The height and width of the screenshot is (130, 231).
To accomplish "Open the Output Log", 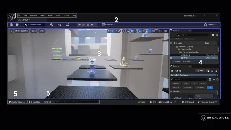I will click(x=34, y=102).
